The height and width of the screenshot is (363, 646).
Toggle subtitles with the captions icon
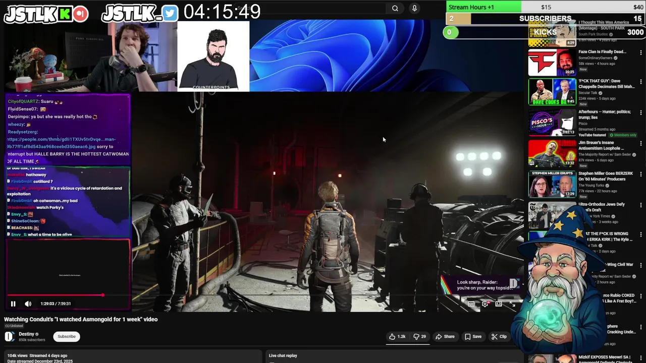click(471, 304)
